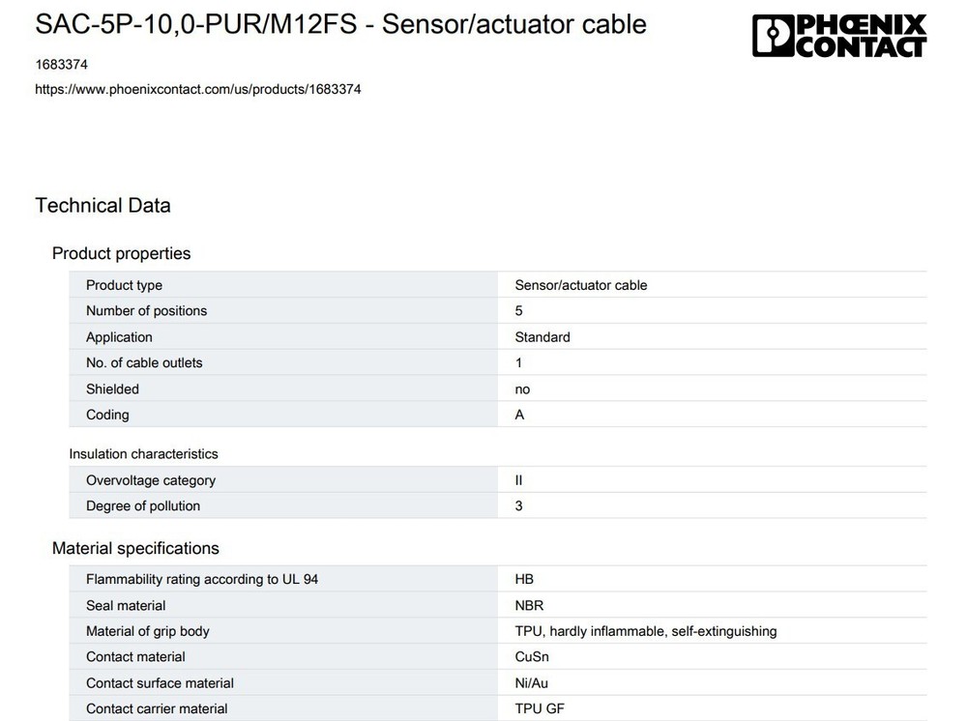Click the Product properties section heading

pyautogui.click(x=122, y=253)
